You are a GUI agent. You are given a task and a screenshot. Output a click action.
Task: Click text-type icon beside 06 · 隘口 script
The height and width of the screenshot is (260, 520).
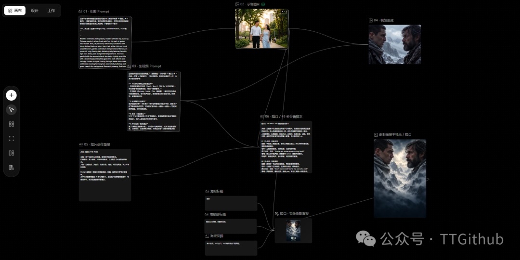point(262,117)
